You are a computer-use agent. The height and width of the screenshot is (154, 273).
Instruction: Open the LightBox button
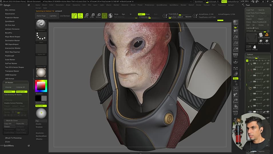click(x=53, y=16)
